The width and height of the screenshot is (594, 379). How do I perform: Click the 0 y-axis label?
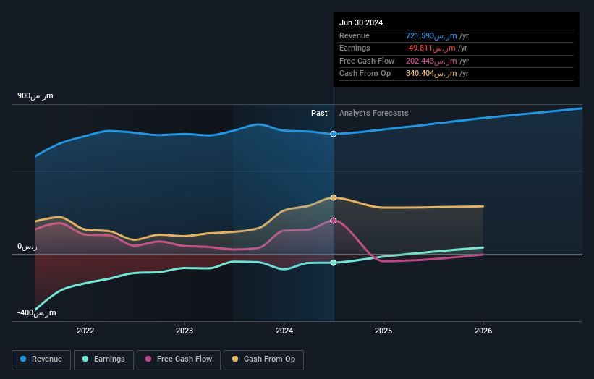27,247
